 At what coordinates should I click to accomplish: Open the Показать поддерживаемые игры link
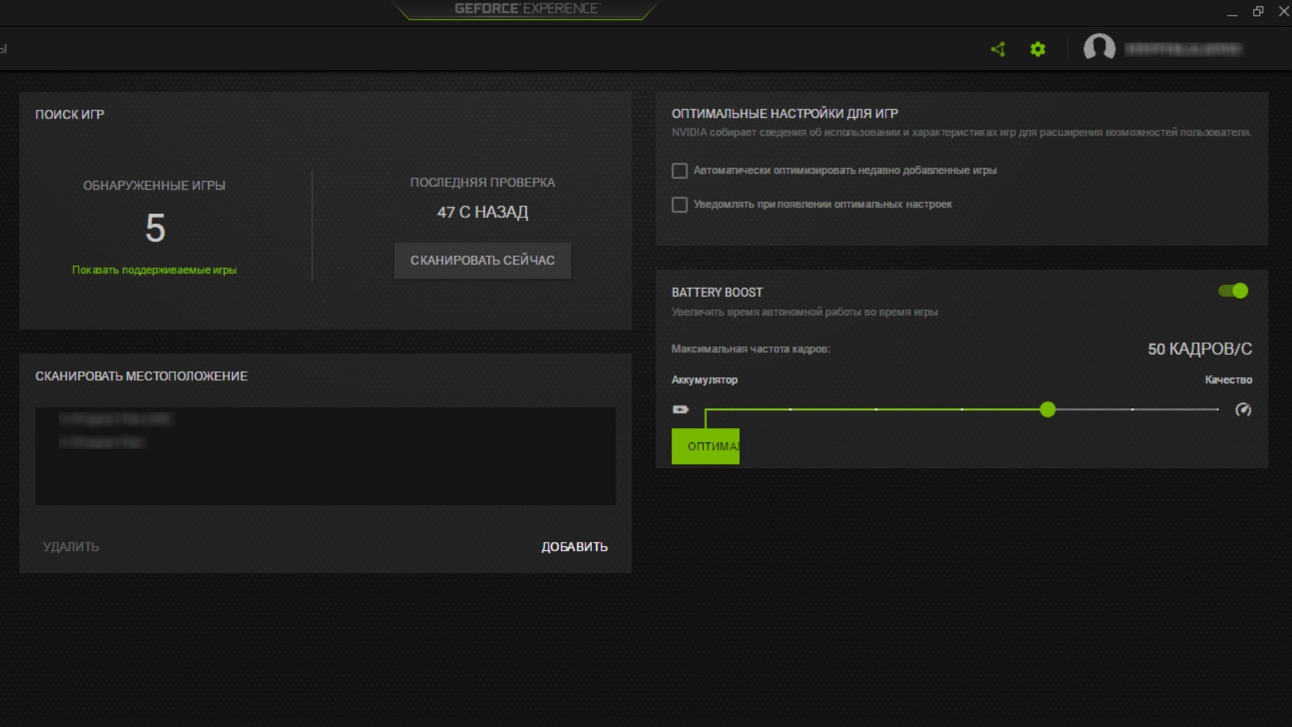click(x=154, y=270)
